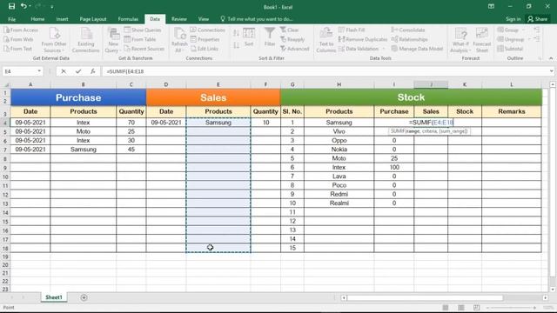Collapse the ribbon with the chevron
The image size is (557, 313).
[x=551, y=58]
